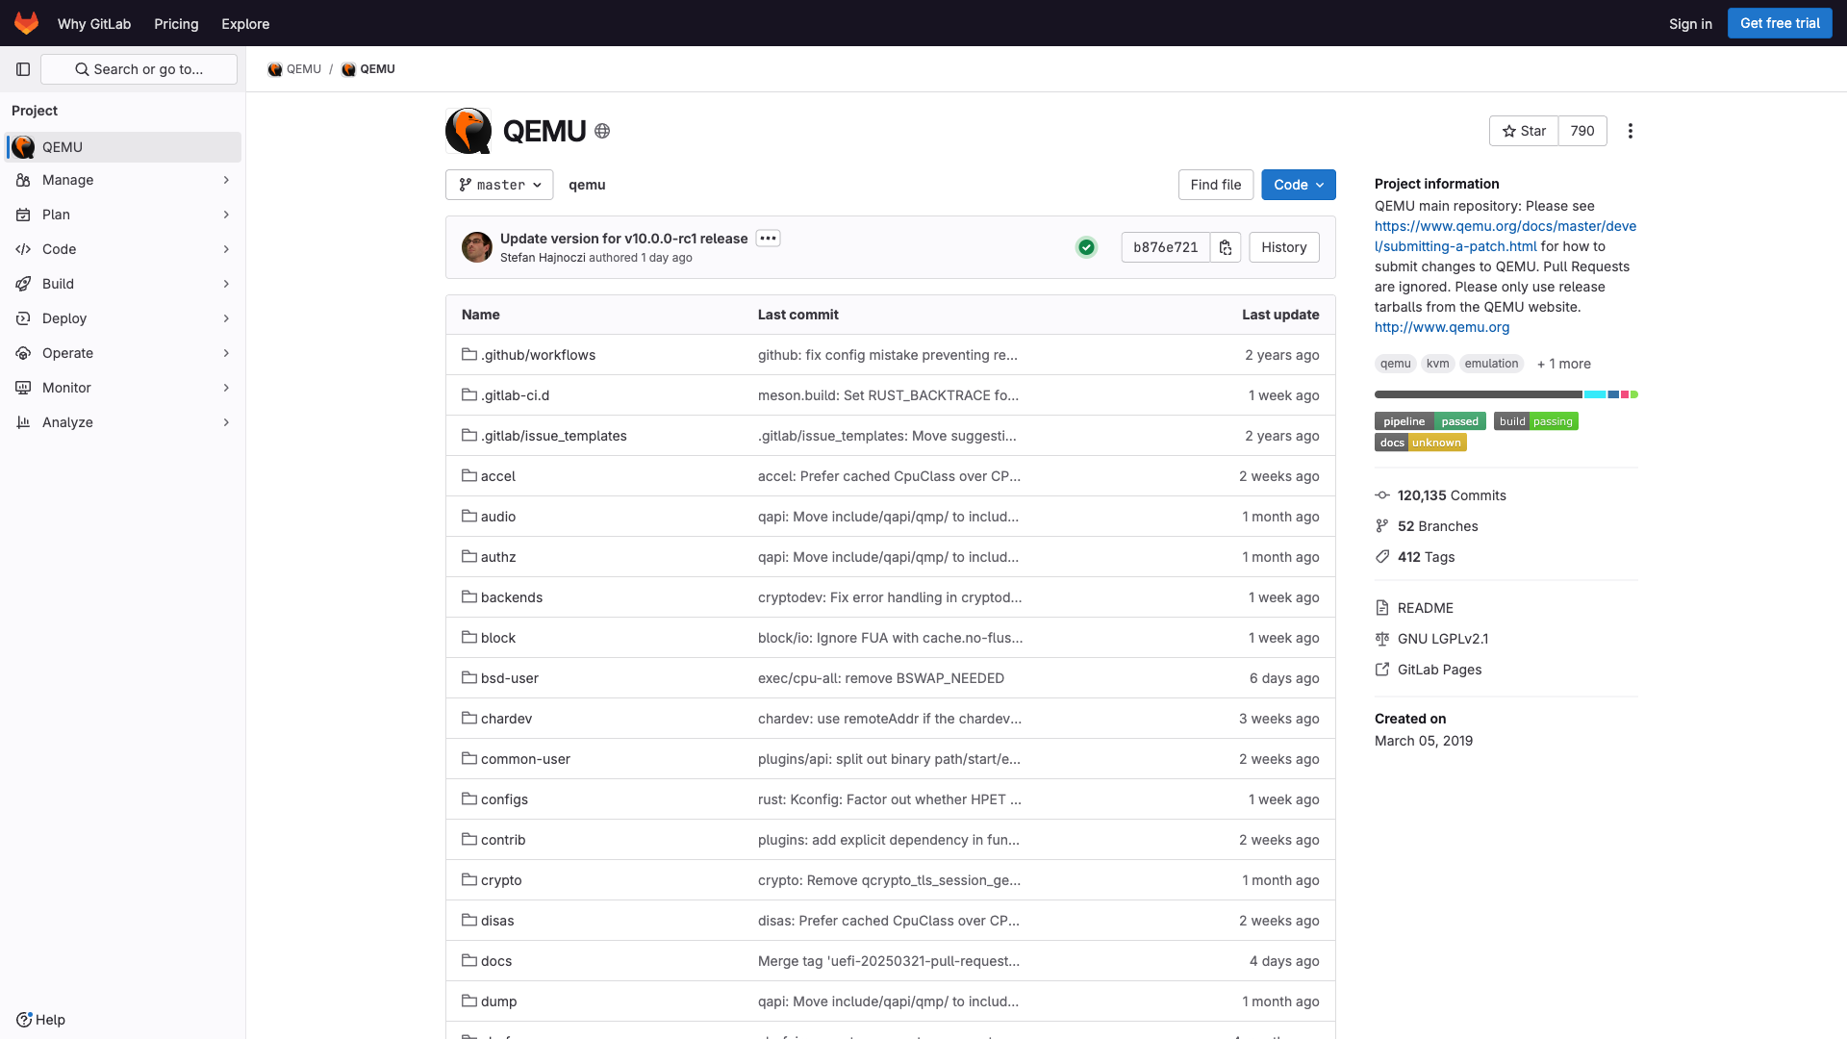Star the QEMU project
Viewport: 1847px width, 1039px height.
1524,131
